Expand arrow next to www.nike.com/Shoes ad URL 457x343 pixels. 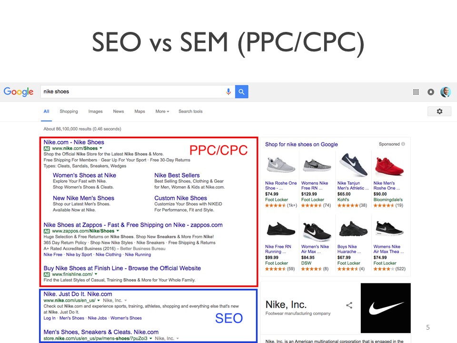[x=101, y=148]
